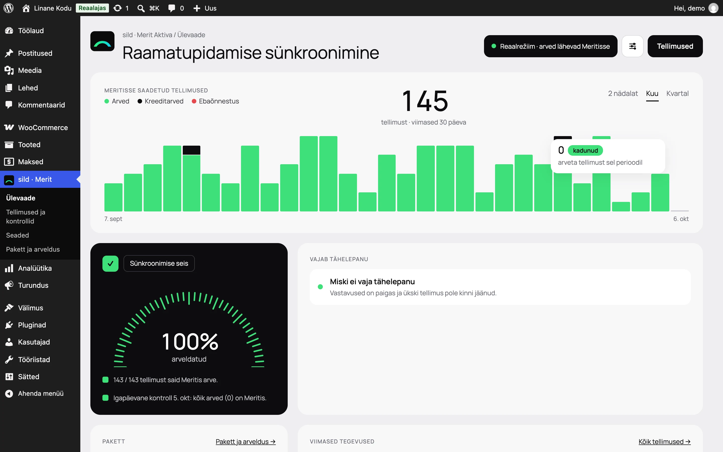Open Kommentaarid in sidebar
Image resolution: width=723 pixels, height=452 pixels.
tap(40, 105)
